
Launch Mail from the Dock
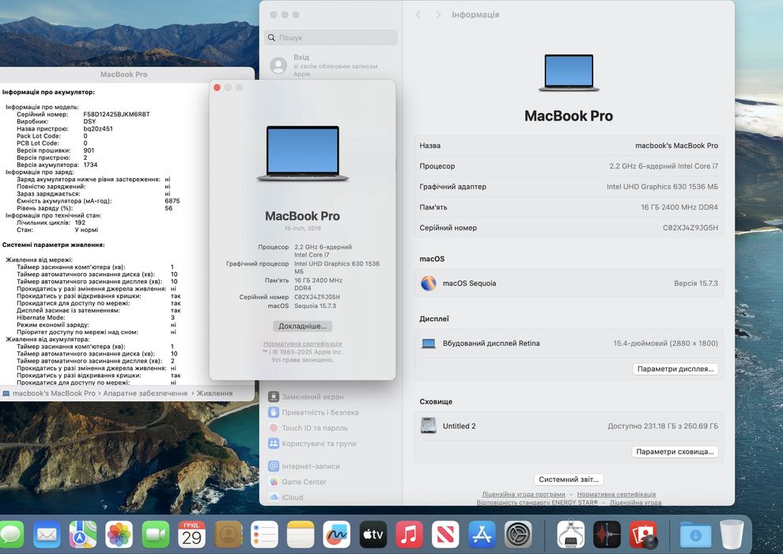pos(47,534)
